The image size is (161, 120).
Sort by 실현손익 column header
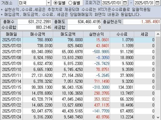click(x=97, y=34)
